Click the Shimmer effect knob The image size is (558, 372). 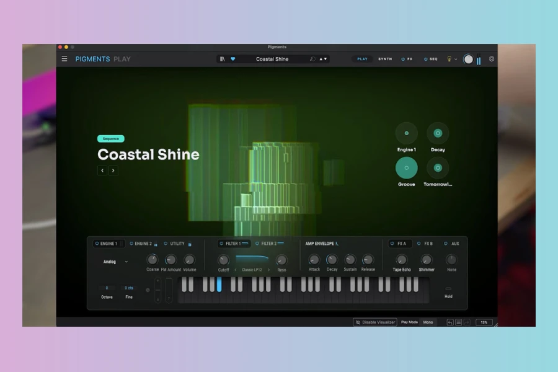tap(427, 260)
